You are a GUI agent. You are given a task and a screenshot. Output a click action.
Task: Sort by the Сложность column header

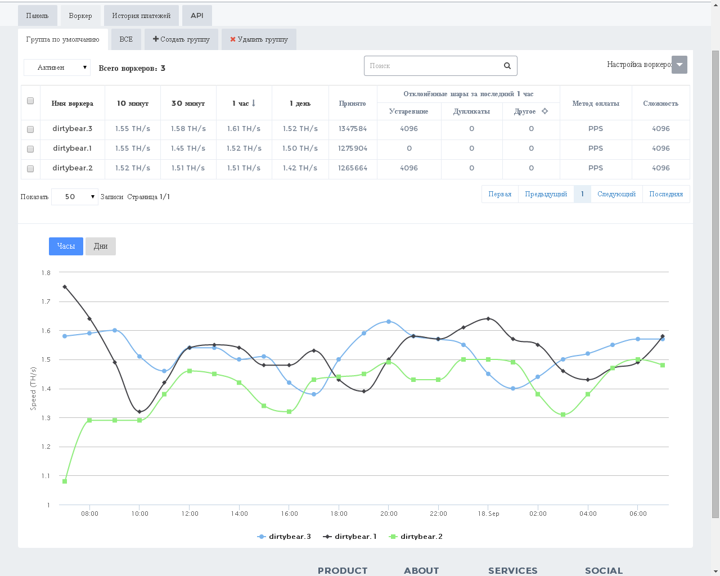[661, 103]
